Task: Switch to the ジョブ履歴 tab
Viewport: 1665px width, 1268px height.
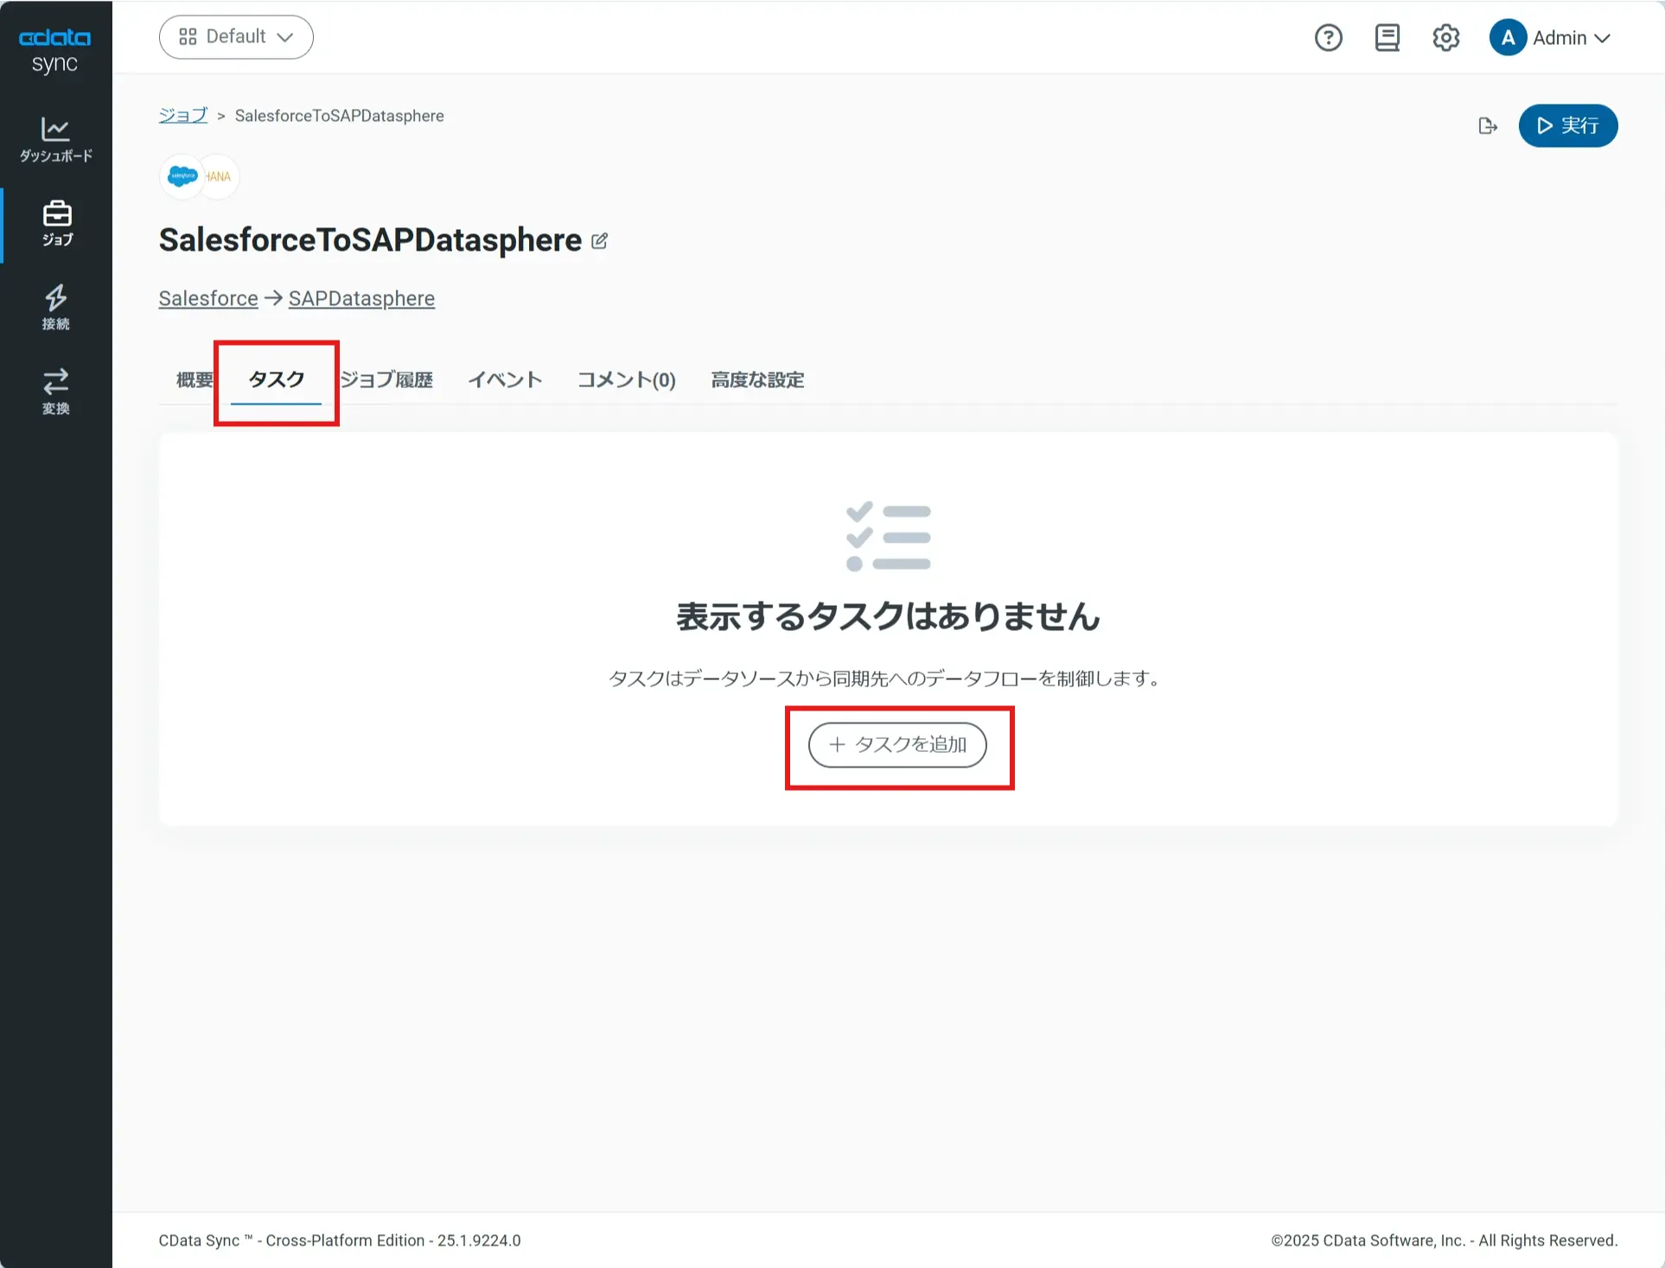Action: click(x=386, y=379)
